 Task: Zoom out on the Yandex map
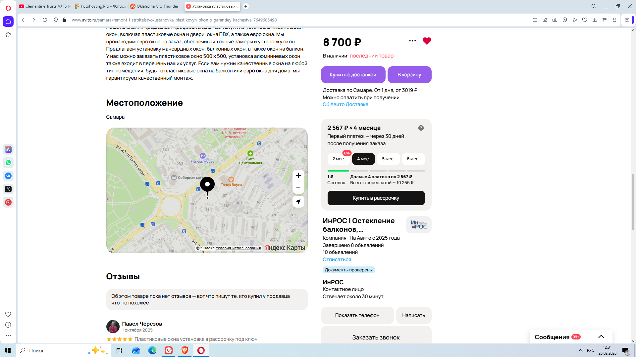click(298, 187)
